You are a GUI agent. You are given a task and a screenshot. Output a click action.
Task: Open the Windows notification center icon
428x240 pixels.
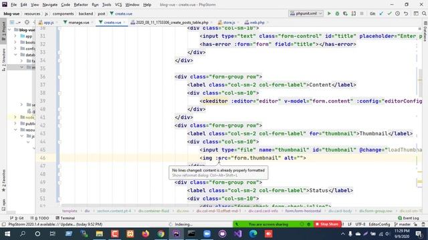[x=419, y=234]
